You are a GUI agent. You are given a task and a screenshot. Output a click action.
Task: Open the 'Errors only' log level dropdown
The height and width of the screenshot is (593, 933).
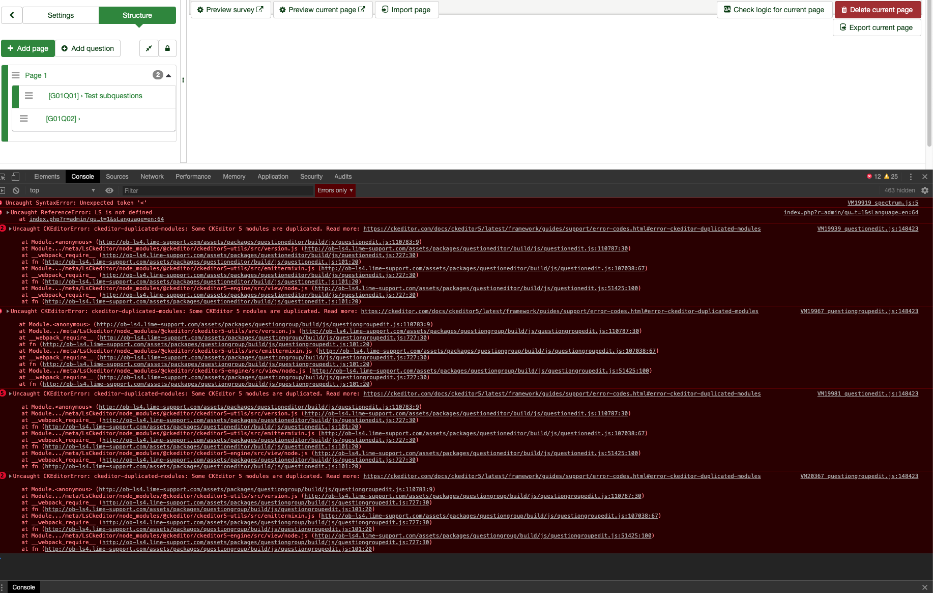click(335, 190)
